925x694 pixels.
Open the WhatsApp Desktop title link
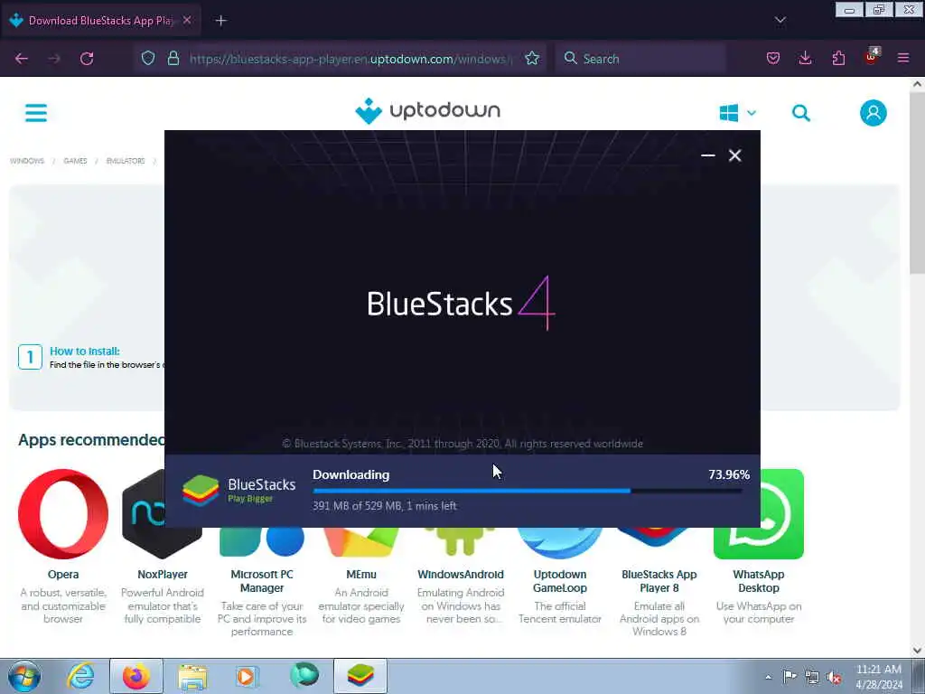759,581
